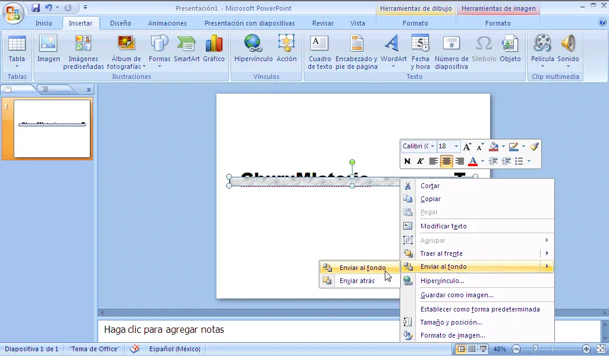Increase indent level in mini toolbar
609x356 pixels.
coord(506,161)
